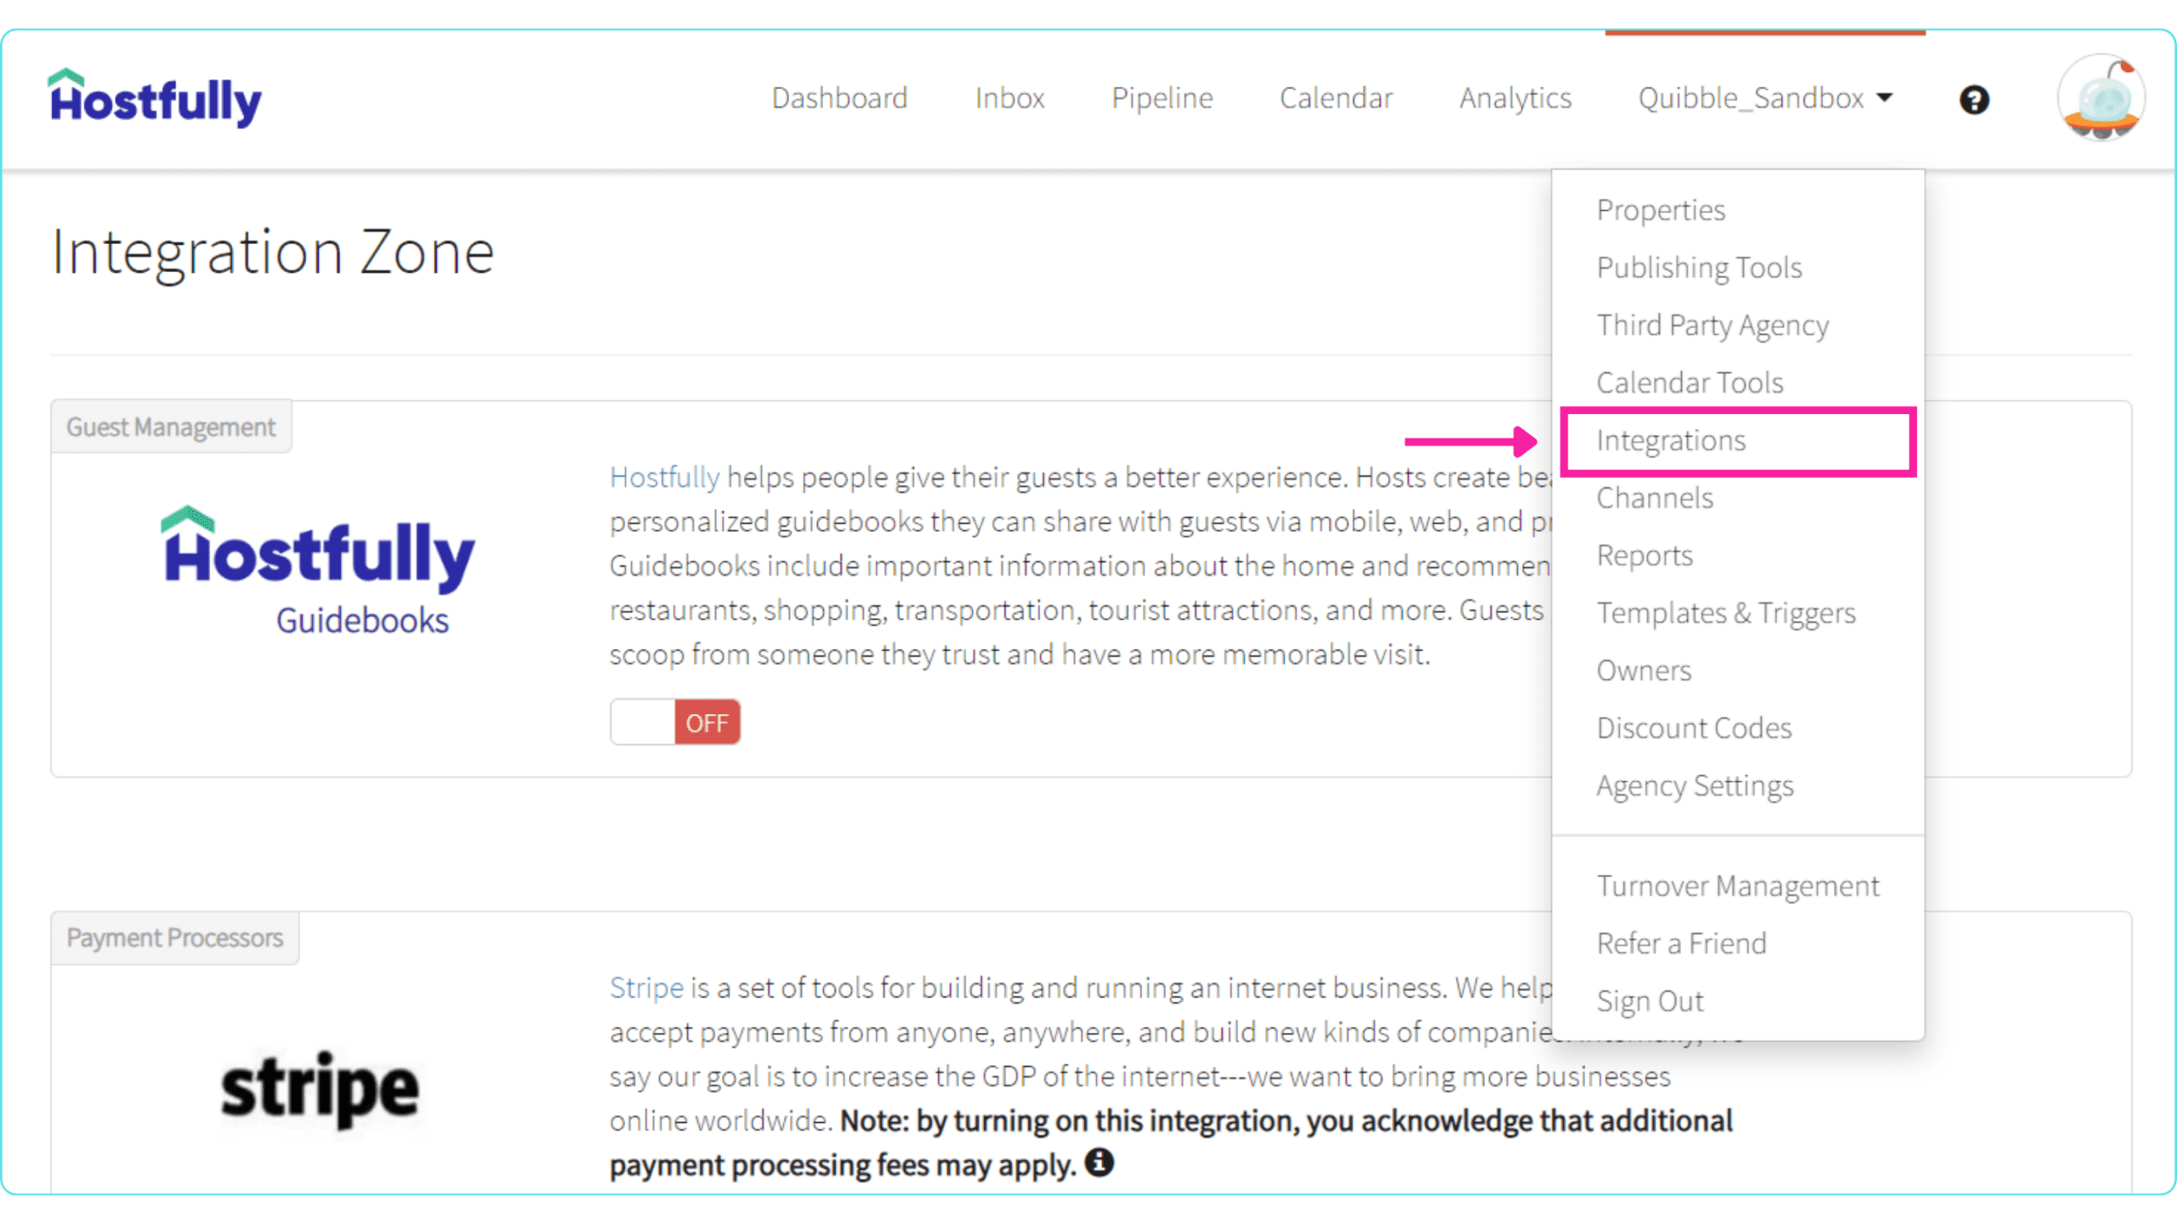Image resolution: width=2177 pixels, height=1224 pixels.
Task: Toggle the Hostfully Guidebooks OFF switch
Action: point(675,722)
